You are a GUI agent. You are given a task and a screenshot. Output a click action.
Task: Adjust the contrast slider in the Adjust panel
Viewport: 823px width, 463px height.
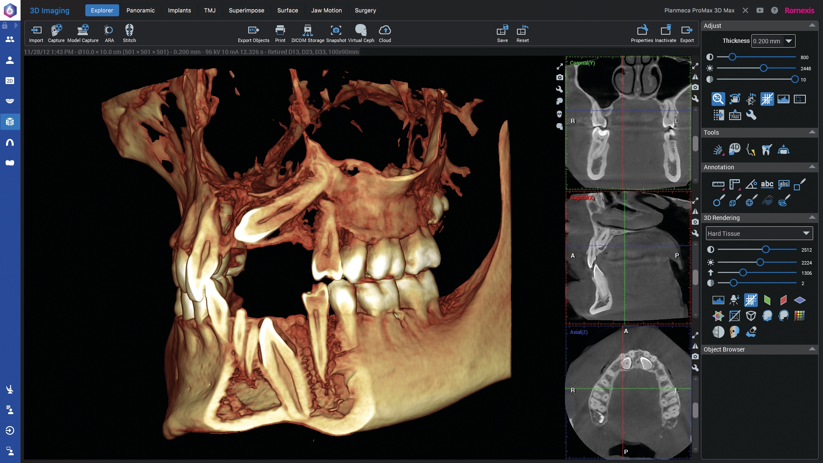(732, 57)
